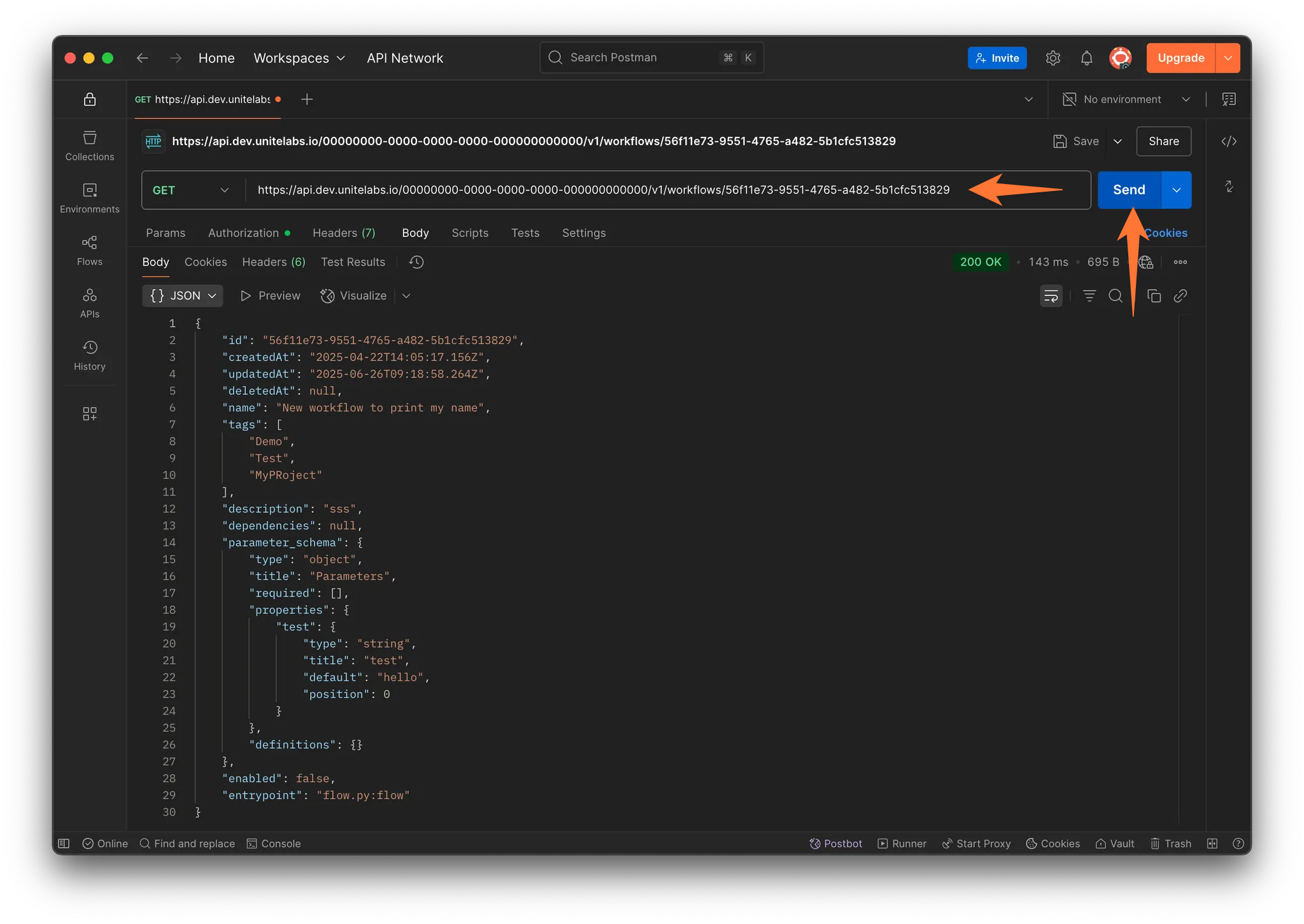Switch response view to Preview

(270, 295)
